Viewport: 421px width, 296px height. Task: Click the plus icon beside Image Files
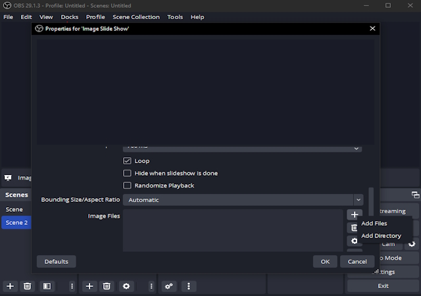pos(354,214)
